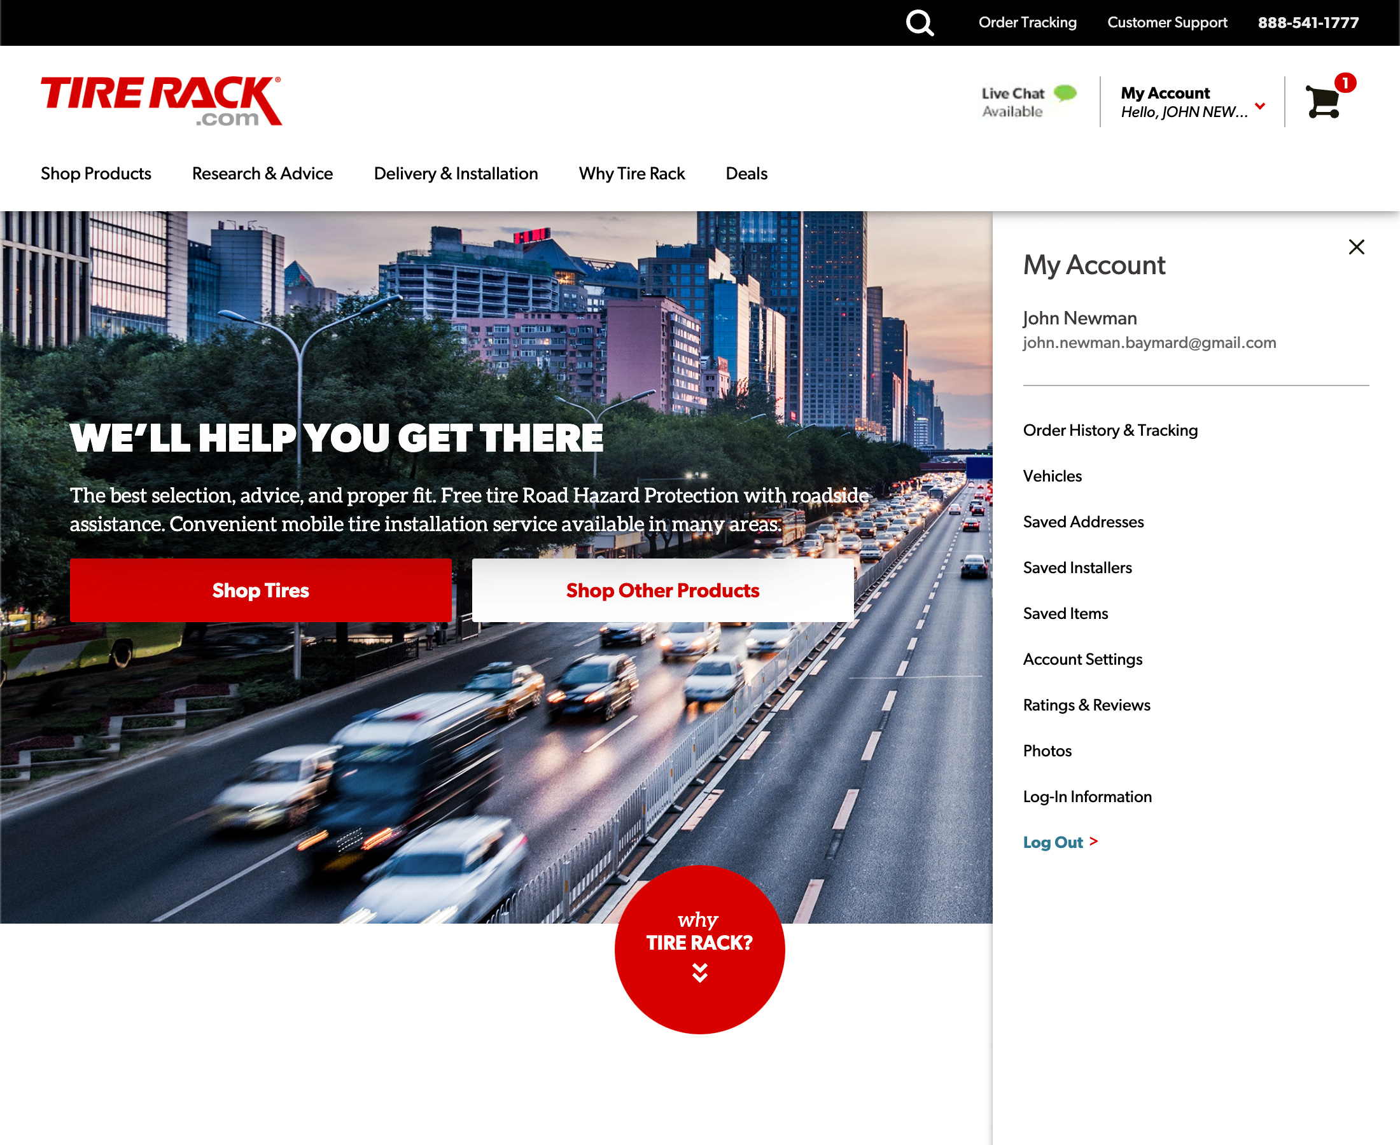Open Order Tracking in top bar
The image size is (1400, 1145).
(x=1027, y=23)
